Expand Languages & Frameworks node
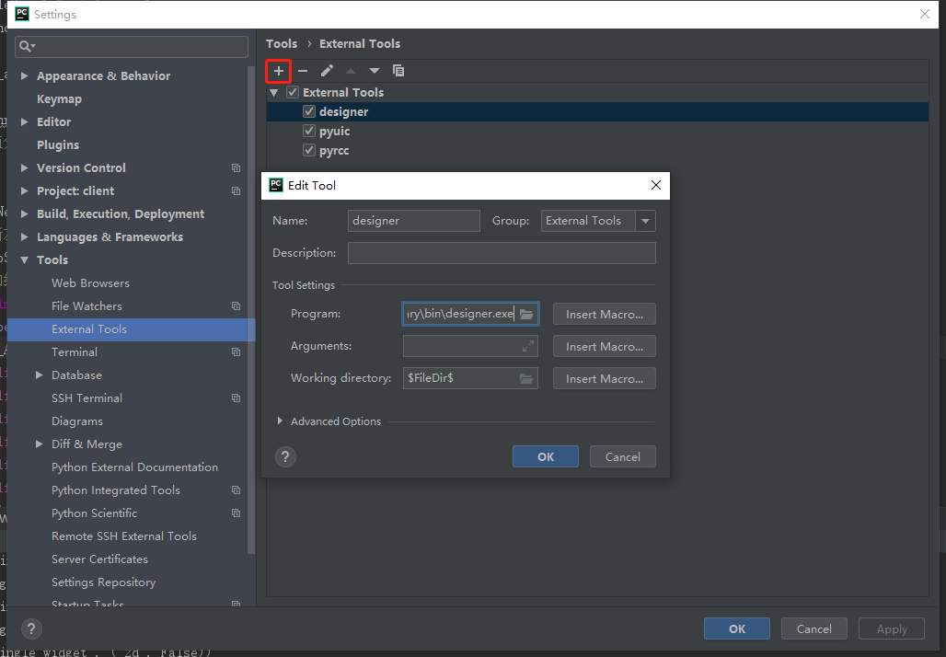 [24, 237]
